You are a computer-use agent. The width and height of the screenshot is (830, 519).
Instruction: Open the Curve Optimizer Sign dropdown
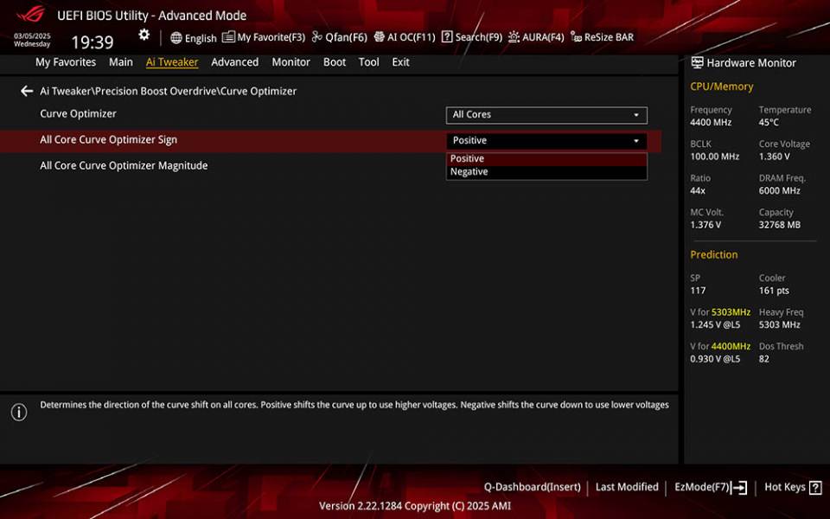(x=546, y=141)
